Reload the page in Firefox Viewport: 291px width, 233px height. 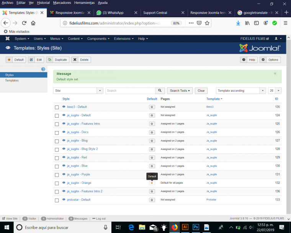24,23
